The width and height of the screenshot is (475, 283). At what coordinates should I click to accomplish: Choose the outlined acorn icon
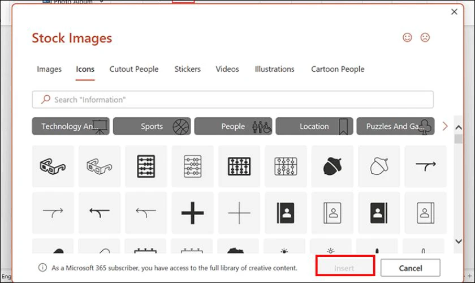click(378, 166)
